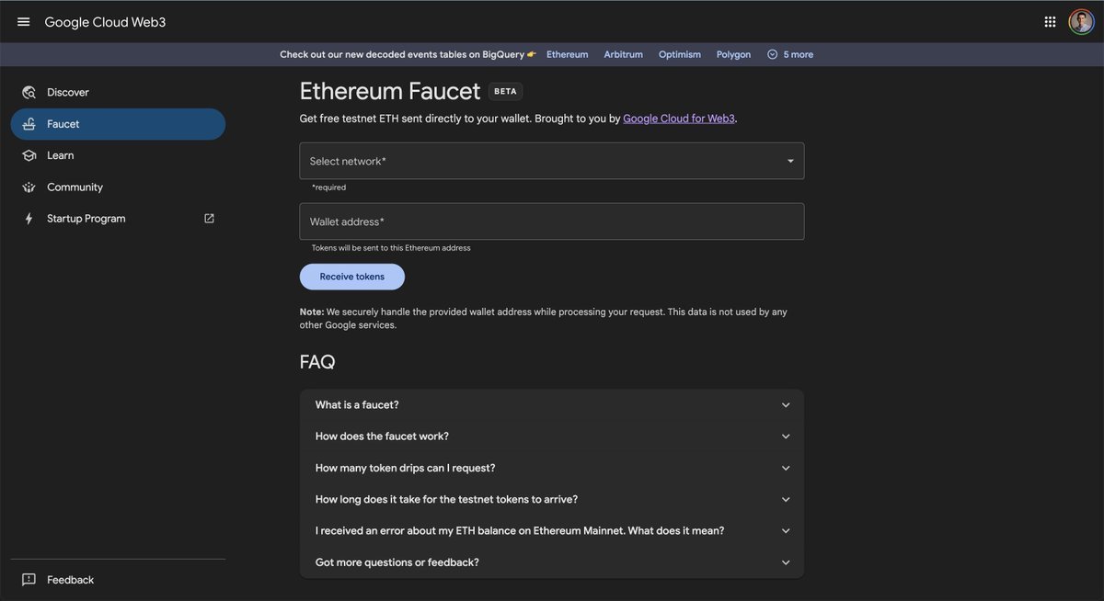Open the Google apps grid icon
1104x601 pixels.
click(1050, 22)
